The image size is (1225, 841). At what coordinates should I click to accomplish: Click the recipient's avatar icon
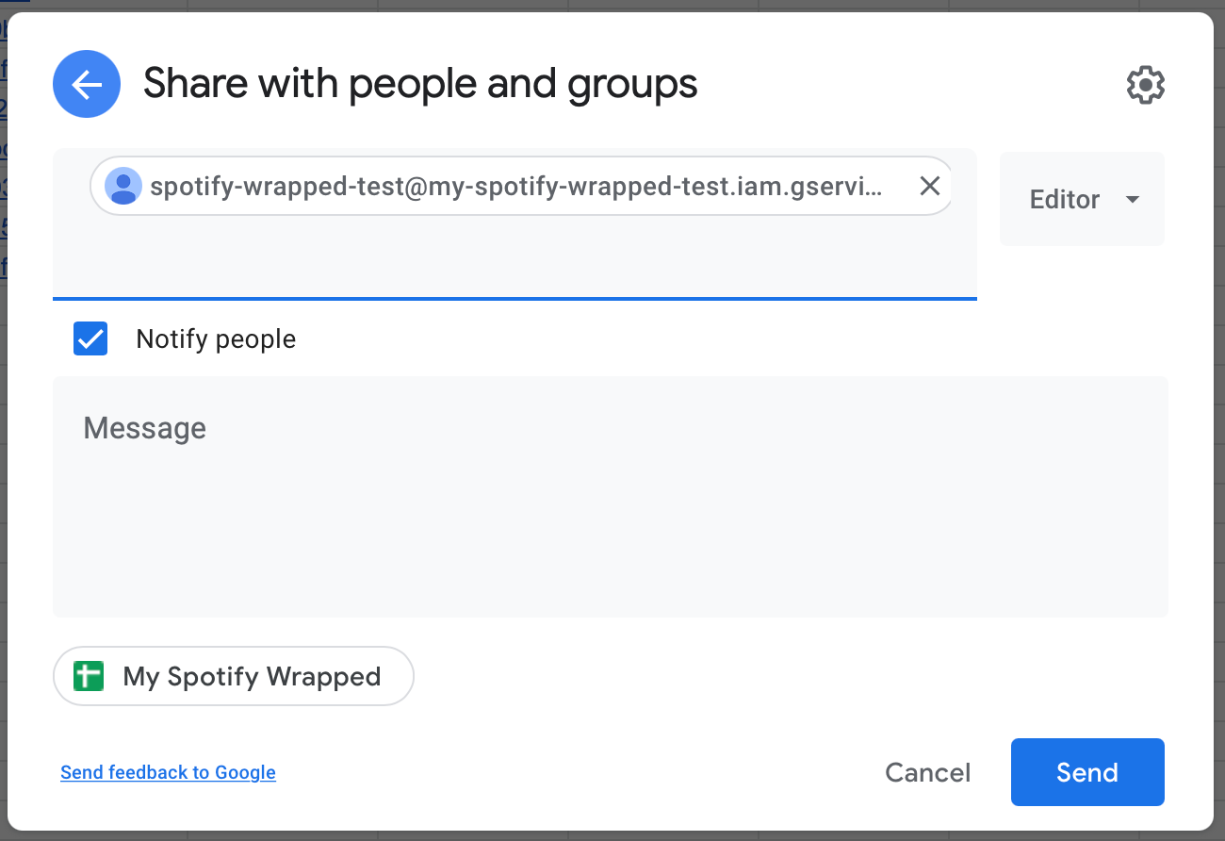(123, 187)
